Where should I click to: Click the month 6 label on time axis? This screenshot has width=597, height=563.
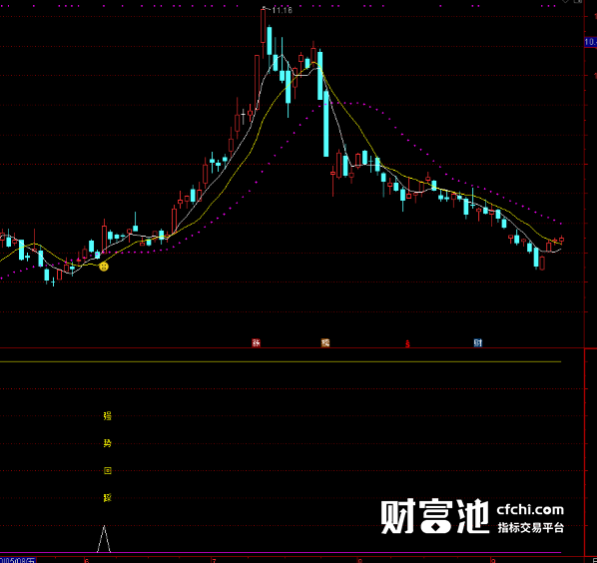(87, 561)
